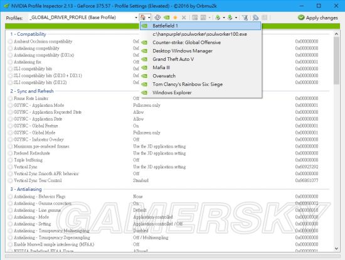Image resolution: width=345 pixels, height=260 pixels.
Task: Toggle the Frame Rate Limiter setting icon
Action: click(x=10, y=98)
